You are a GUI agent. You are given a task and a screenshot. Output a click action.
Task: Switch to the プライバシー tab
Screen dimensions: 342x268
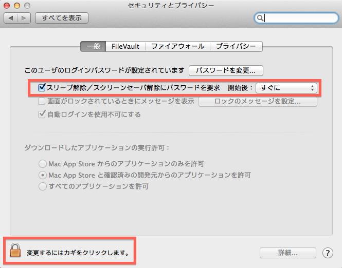tap(236, 46)
